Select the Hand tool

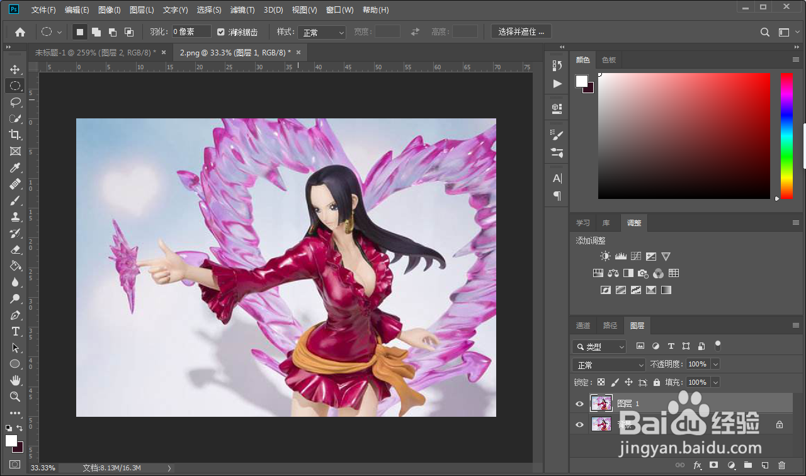click(x=15, y=380)
